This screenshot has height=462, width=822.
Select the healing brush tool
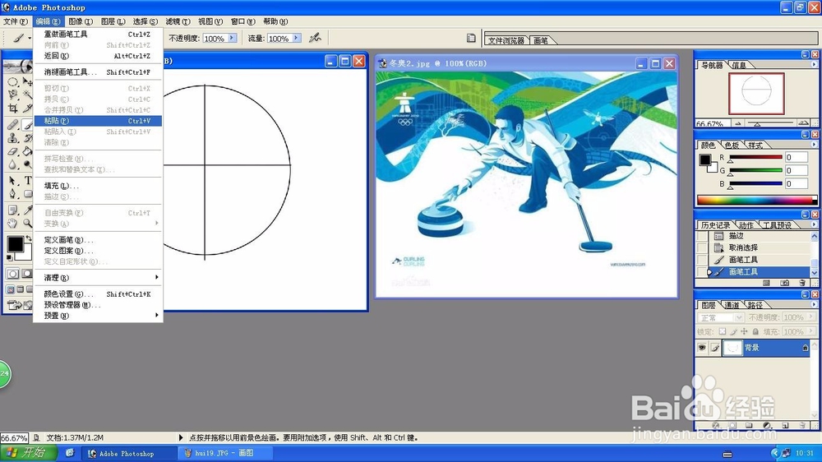12,125
